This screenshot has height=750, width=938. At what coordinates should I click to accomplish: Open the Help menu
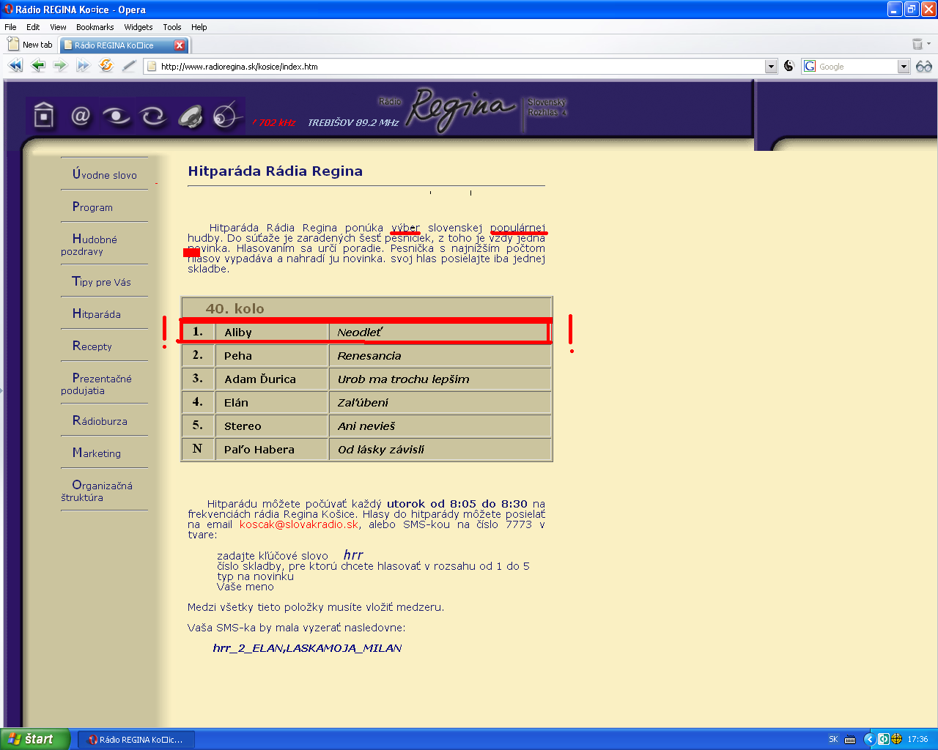199,27
